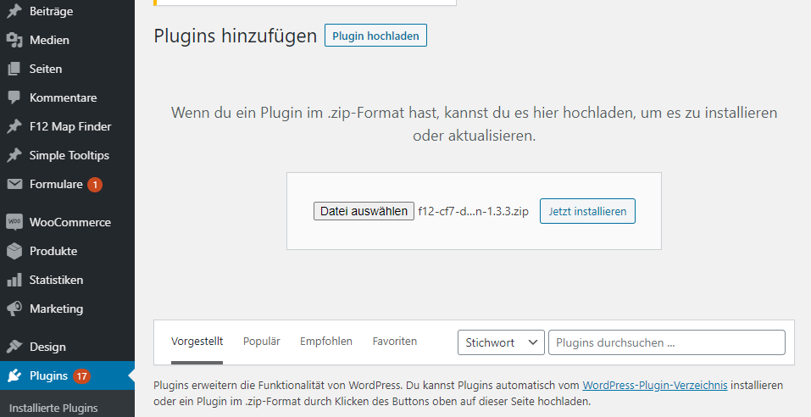Click the Plugins plug icon
This screenshot has width=811, height=417.
point(14,375)
